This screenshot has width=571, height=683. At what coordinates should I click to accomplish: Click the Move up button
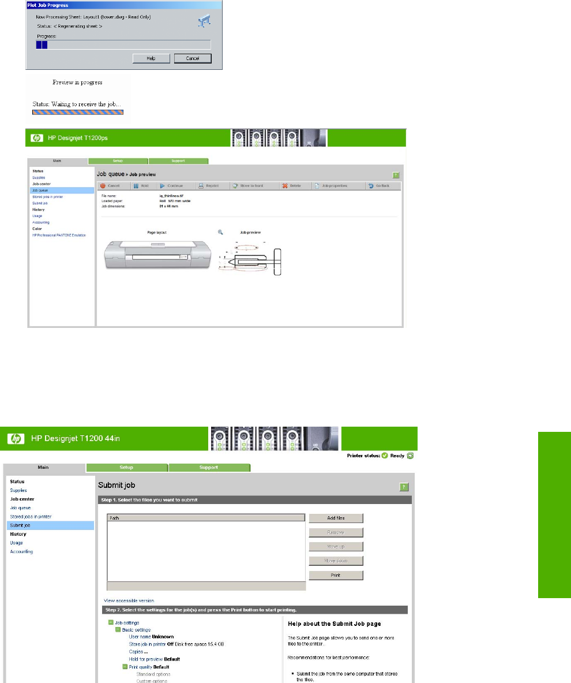pyautogui.click(x=336, y=547)
